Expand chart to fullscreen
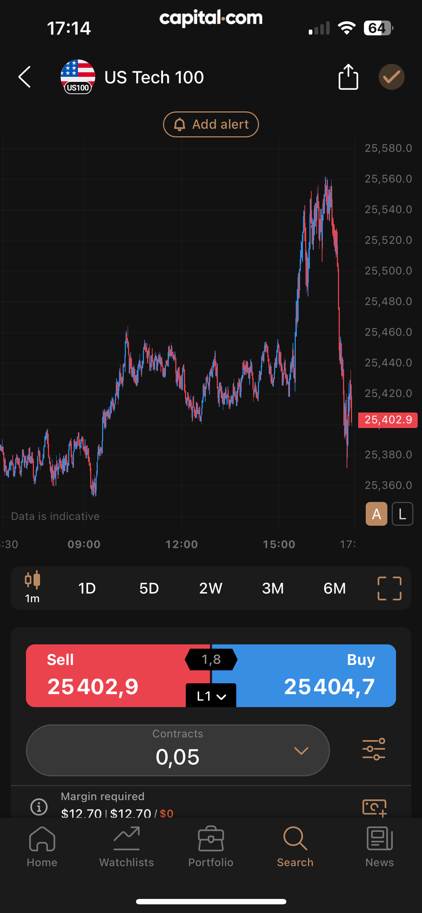Image resolution: width=422 pixels, height=913 pixels. tap(389, 588)
